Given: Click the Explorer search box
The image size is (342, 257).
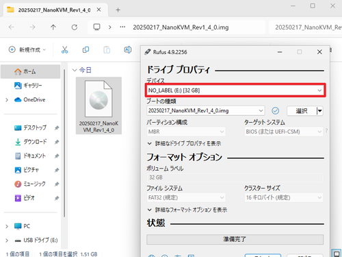Looking at the screenshot, I should (306, 27).
